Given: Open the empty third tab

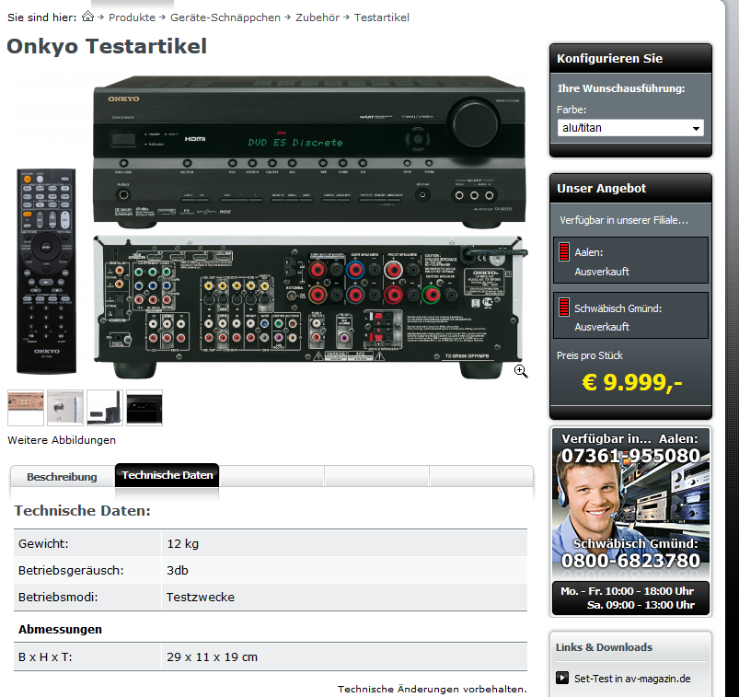Looking at the screenshot, I should click(x=271, y=476).
